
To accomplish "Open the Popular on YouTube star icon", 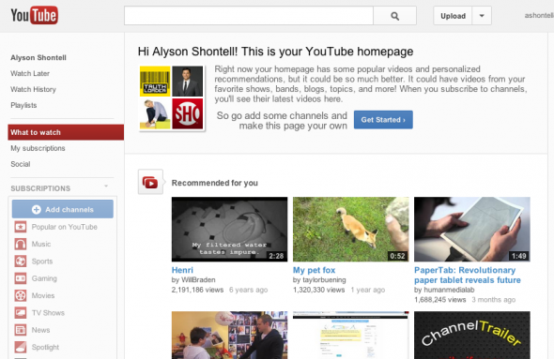I will (x=21, y=227).
